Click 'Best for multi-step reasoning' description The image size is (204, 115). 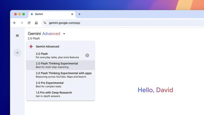(x=52, y=67)
